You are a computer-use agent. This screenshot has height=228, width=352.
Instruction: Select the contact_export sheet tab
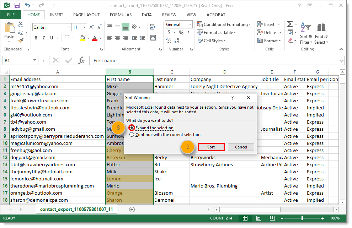click(76, 210)
